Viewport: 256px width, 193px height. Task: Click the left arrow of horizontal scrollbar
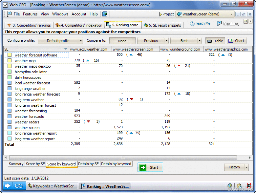click(6, 158)
